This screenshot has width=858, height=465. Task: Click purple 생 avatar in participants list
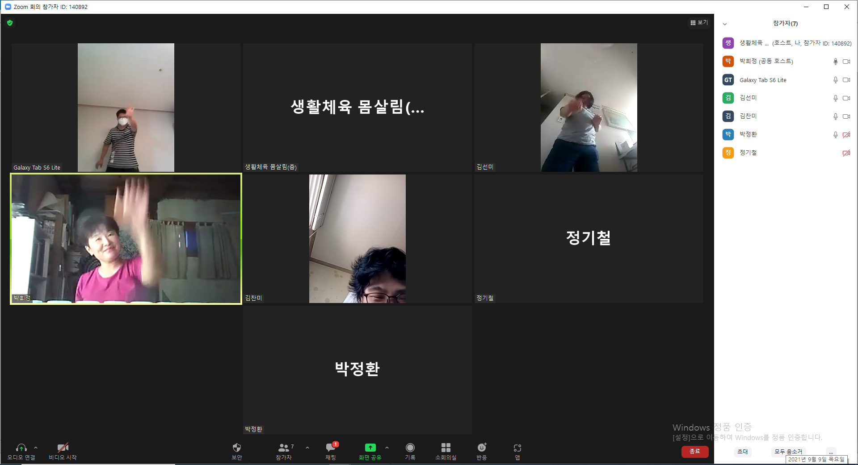[x=728, y=43]
